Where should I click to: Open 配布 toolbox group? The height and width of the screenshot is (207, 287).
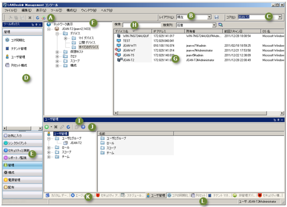23,187
